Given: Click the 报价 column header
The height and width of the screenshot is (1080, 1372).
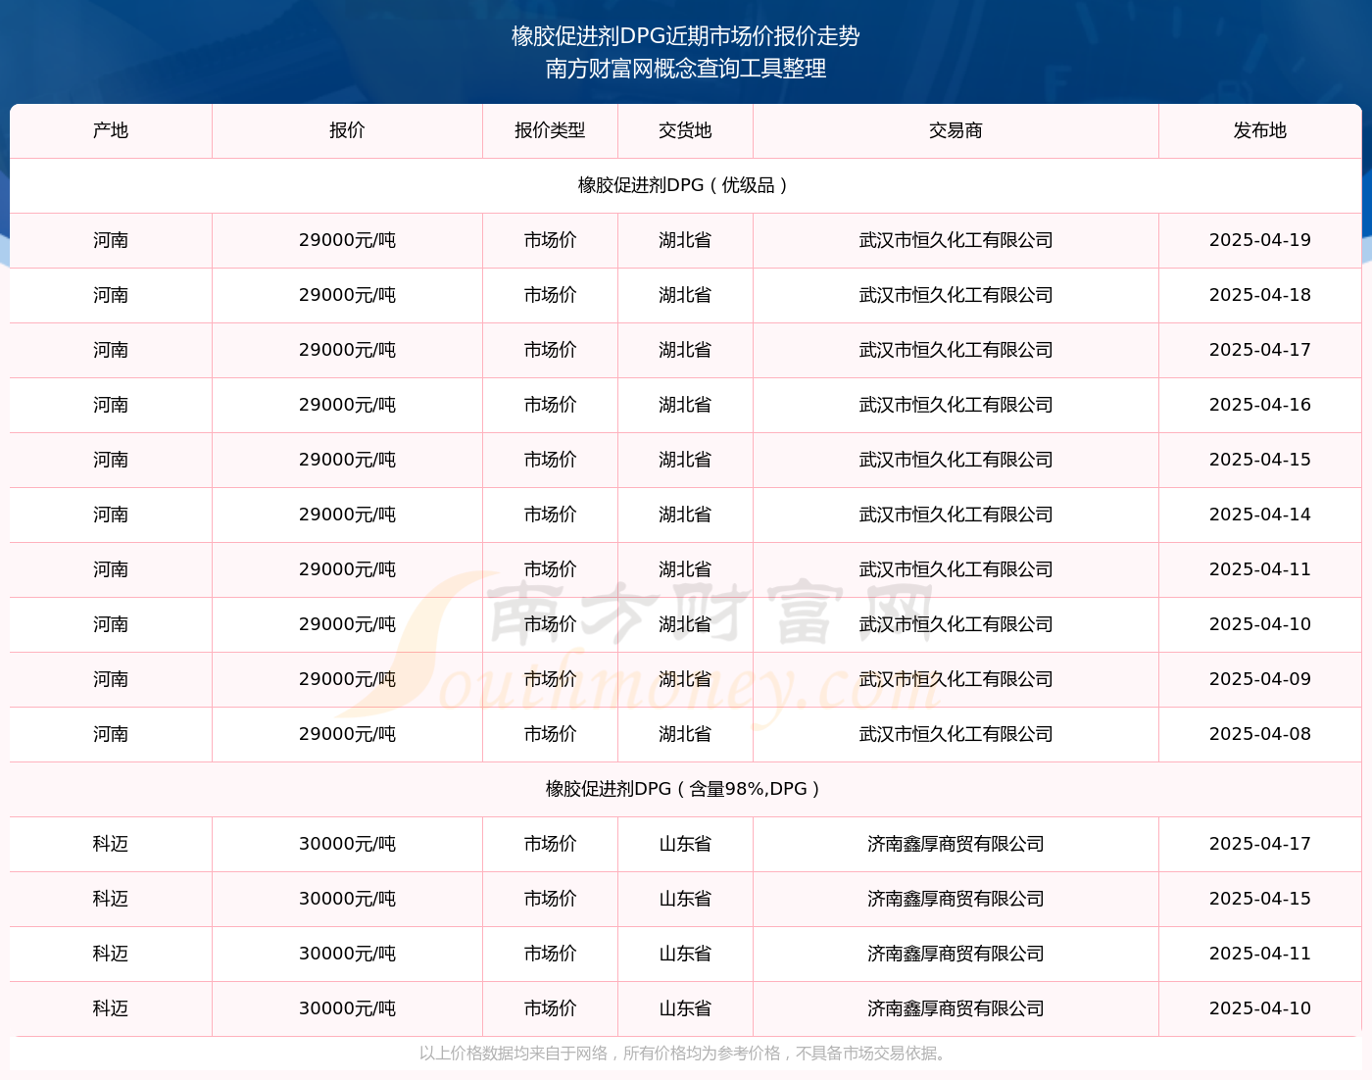Looking at the screenshot, I should (x=347, y=130).
